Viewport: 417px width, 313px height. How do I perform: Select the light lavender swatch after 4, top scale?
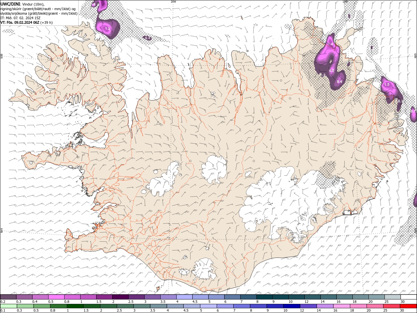tap(184, 297)
